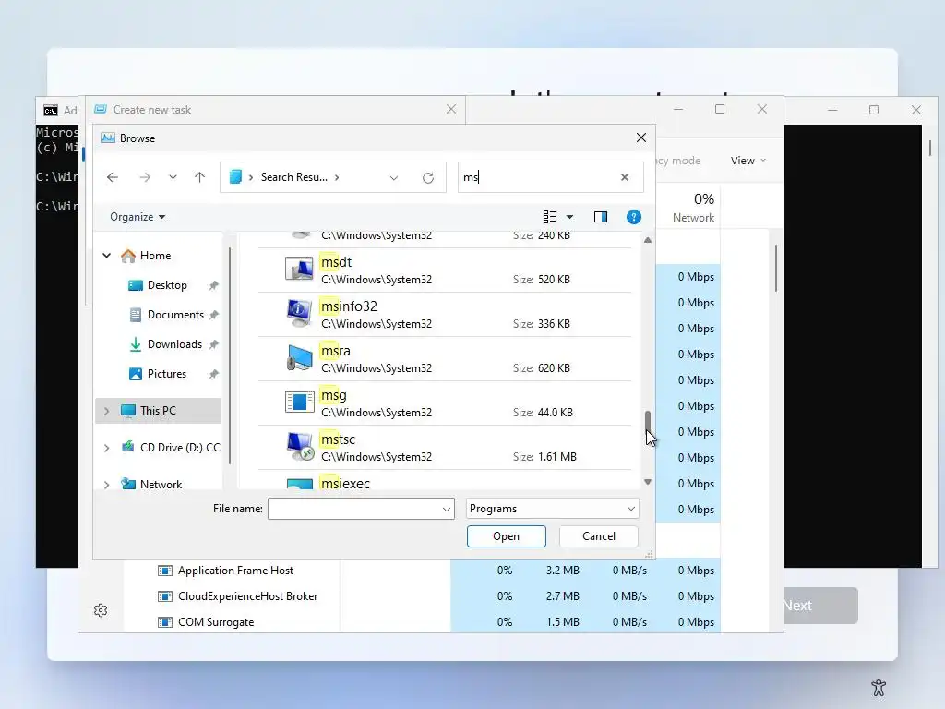Expand the Network node
This screenshot has height=709, width=945.
(x=107, y=485)
